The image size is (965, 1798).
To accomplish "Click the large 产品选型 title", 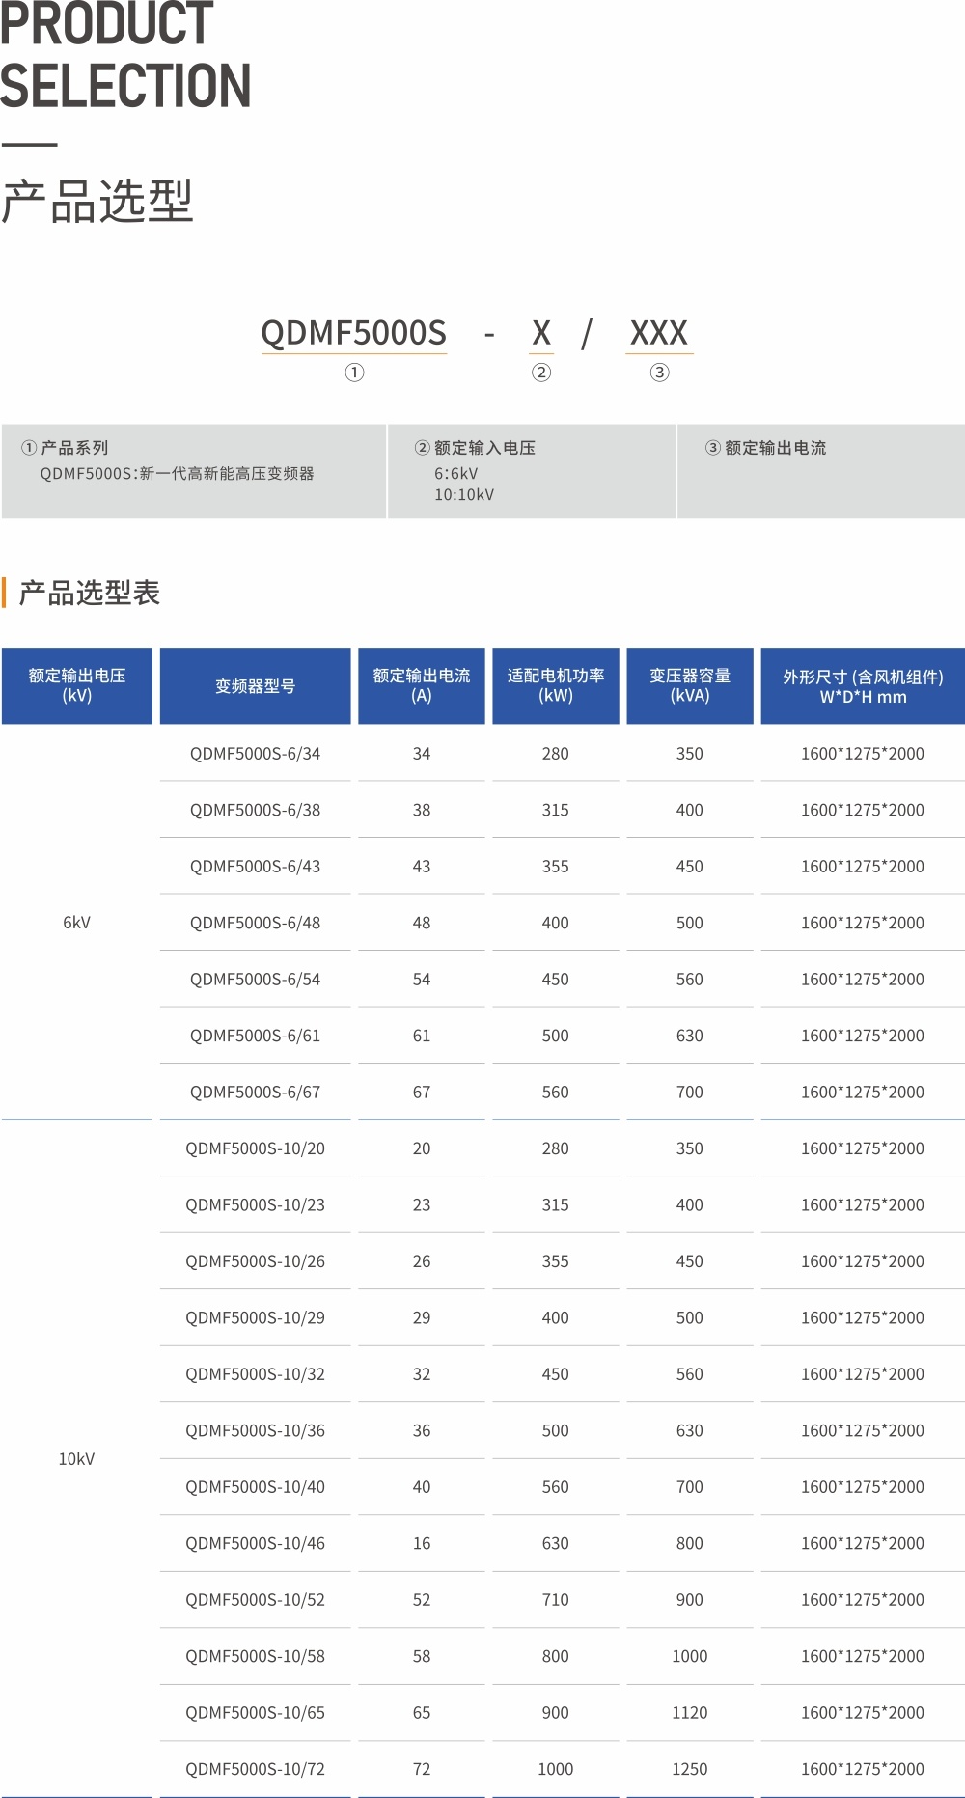I will tap(97, 202).
